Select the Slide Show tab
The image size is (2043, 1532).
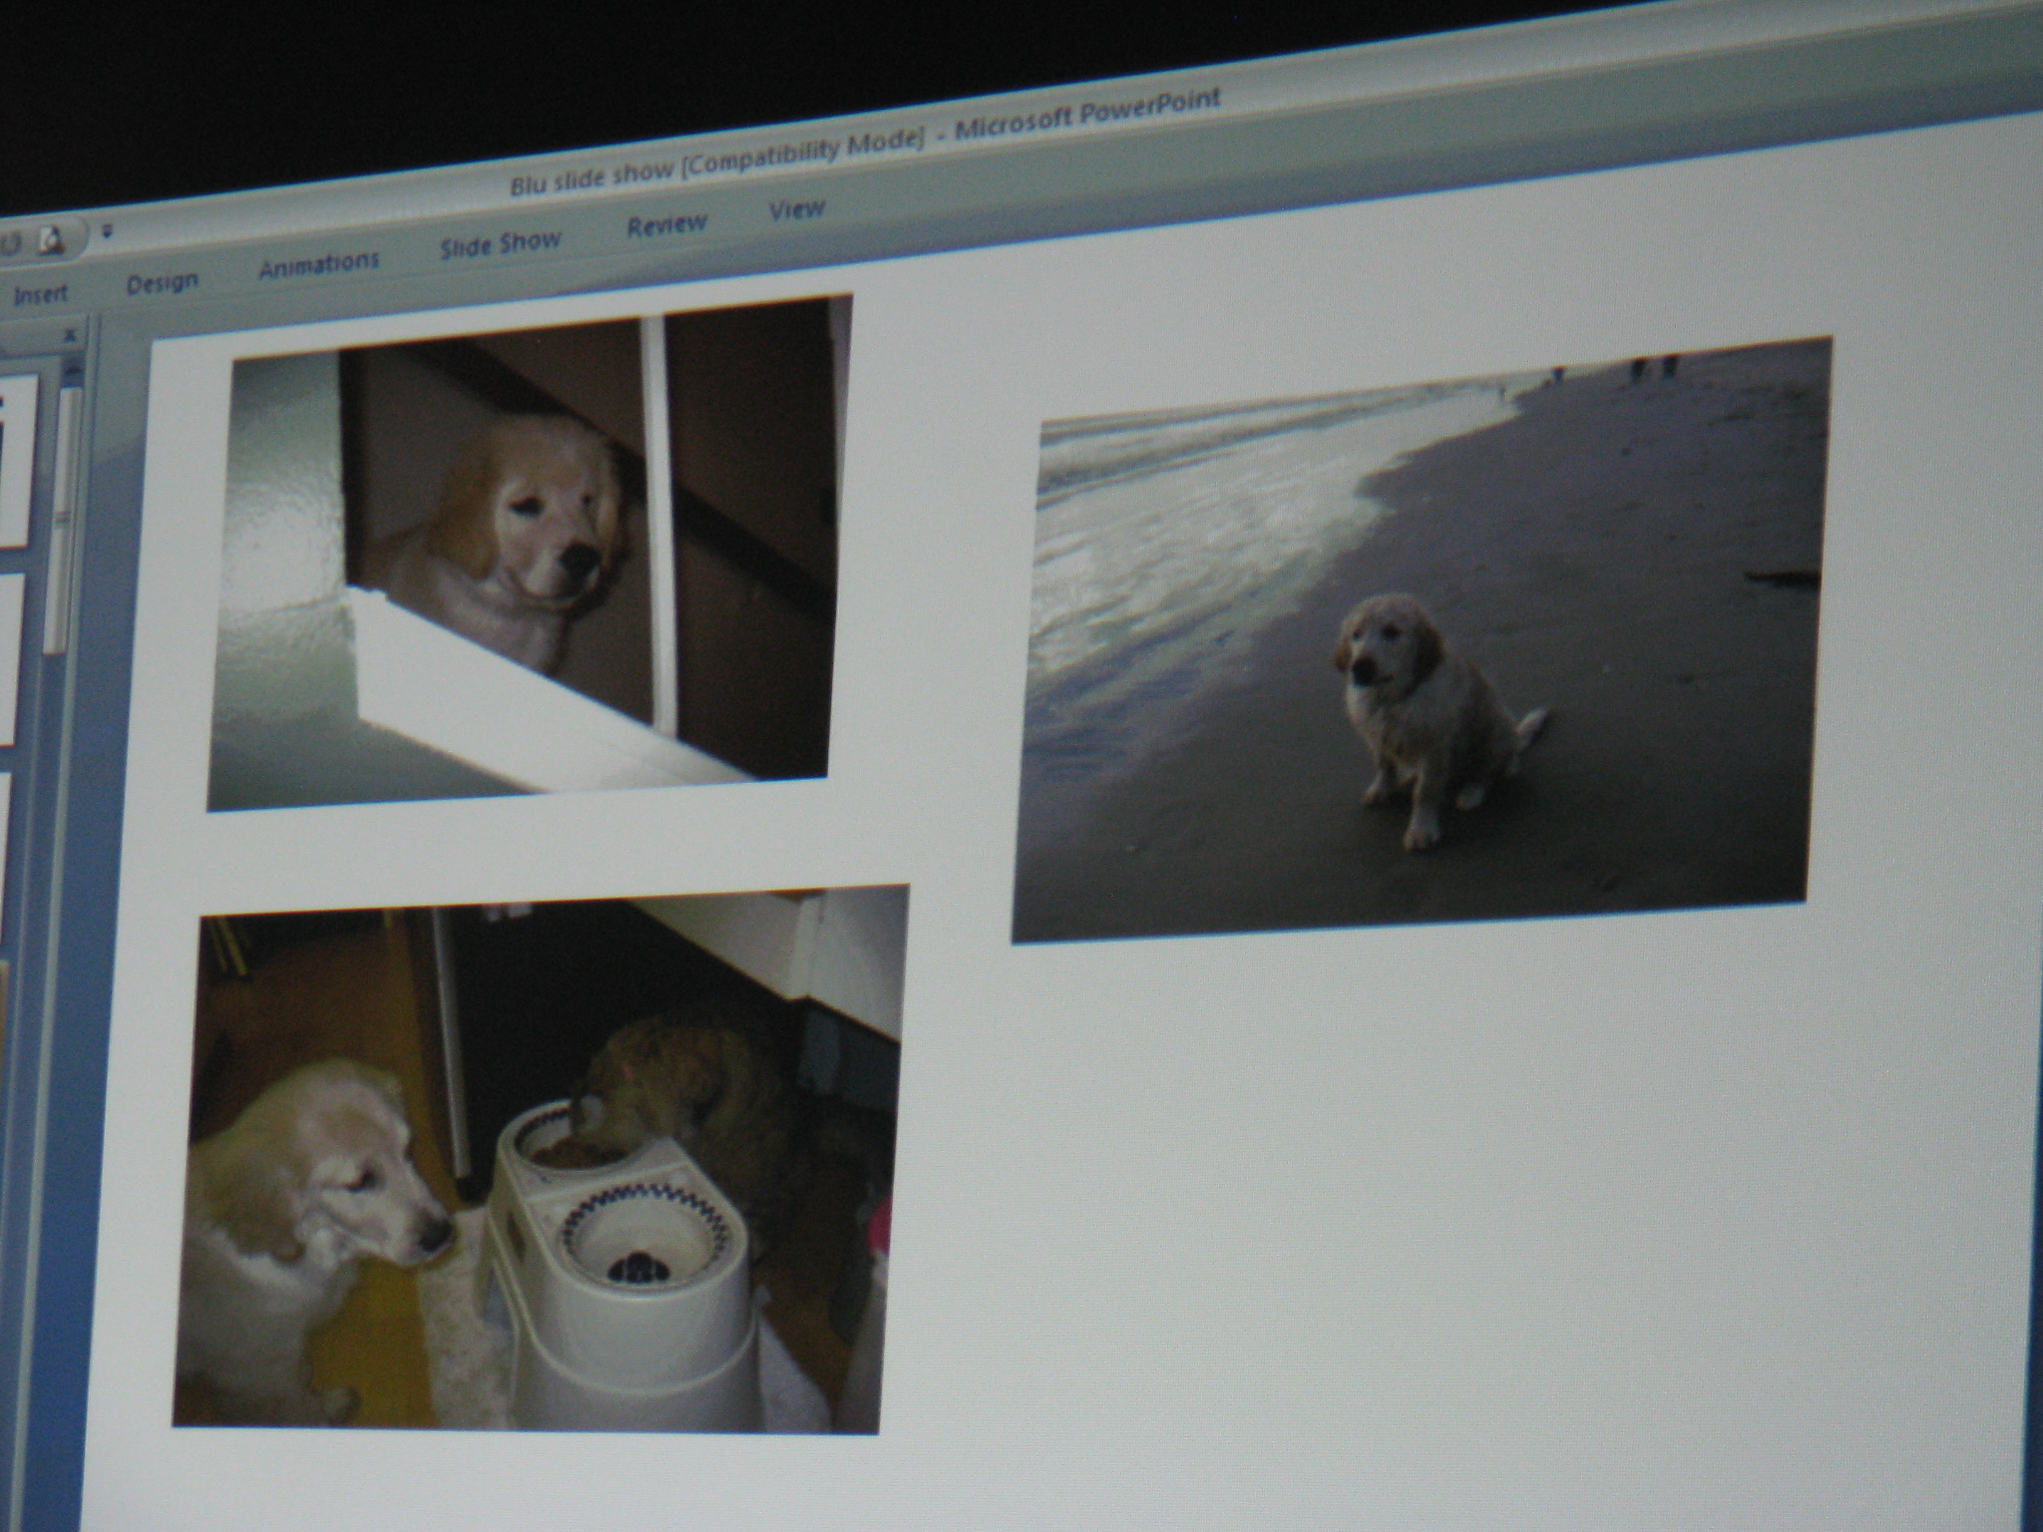(x=500, y=244)
